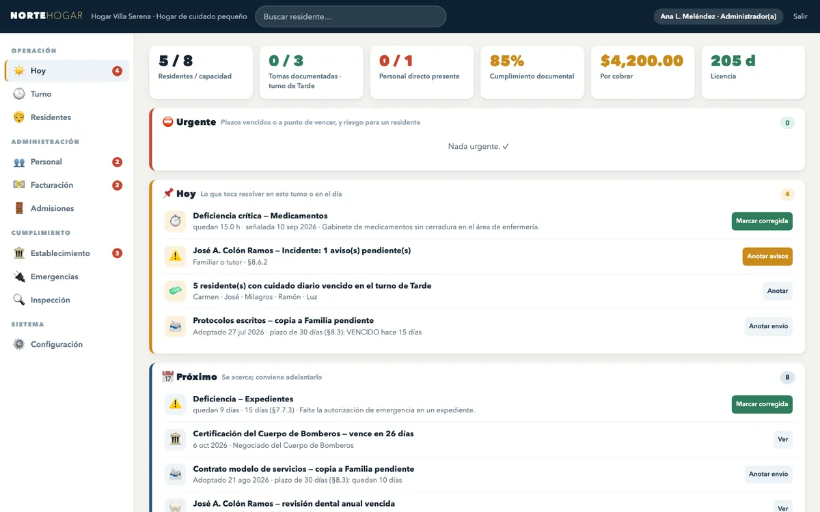This screenshot has height=512, width=820.
Task: Click the mail tray icon for Protocolos escritos
Action: pyautogui.click(x=176, y=326)
